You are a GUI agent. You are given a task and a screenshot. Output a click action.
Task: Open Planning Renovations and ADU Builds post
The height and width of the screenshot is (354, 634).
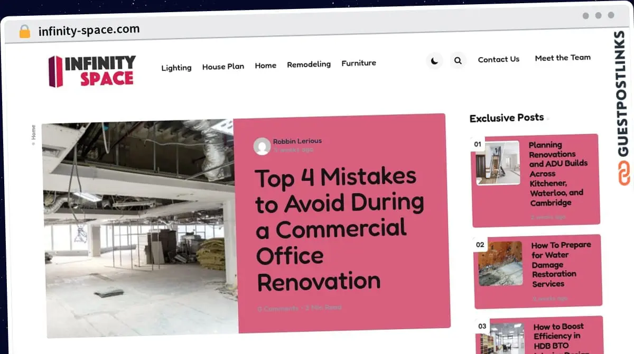coord(558,174)
